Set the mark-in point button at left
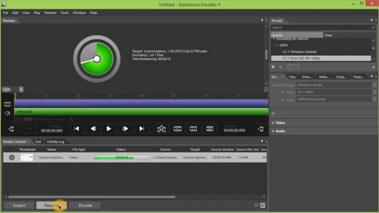Image resolution: width=379 pixels, height=213 pixels. point(11,129)
